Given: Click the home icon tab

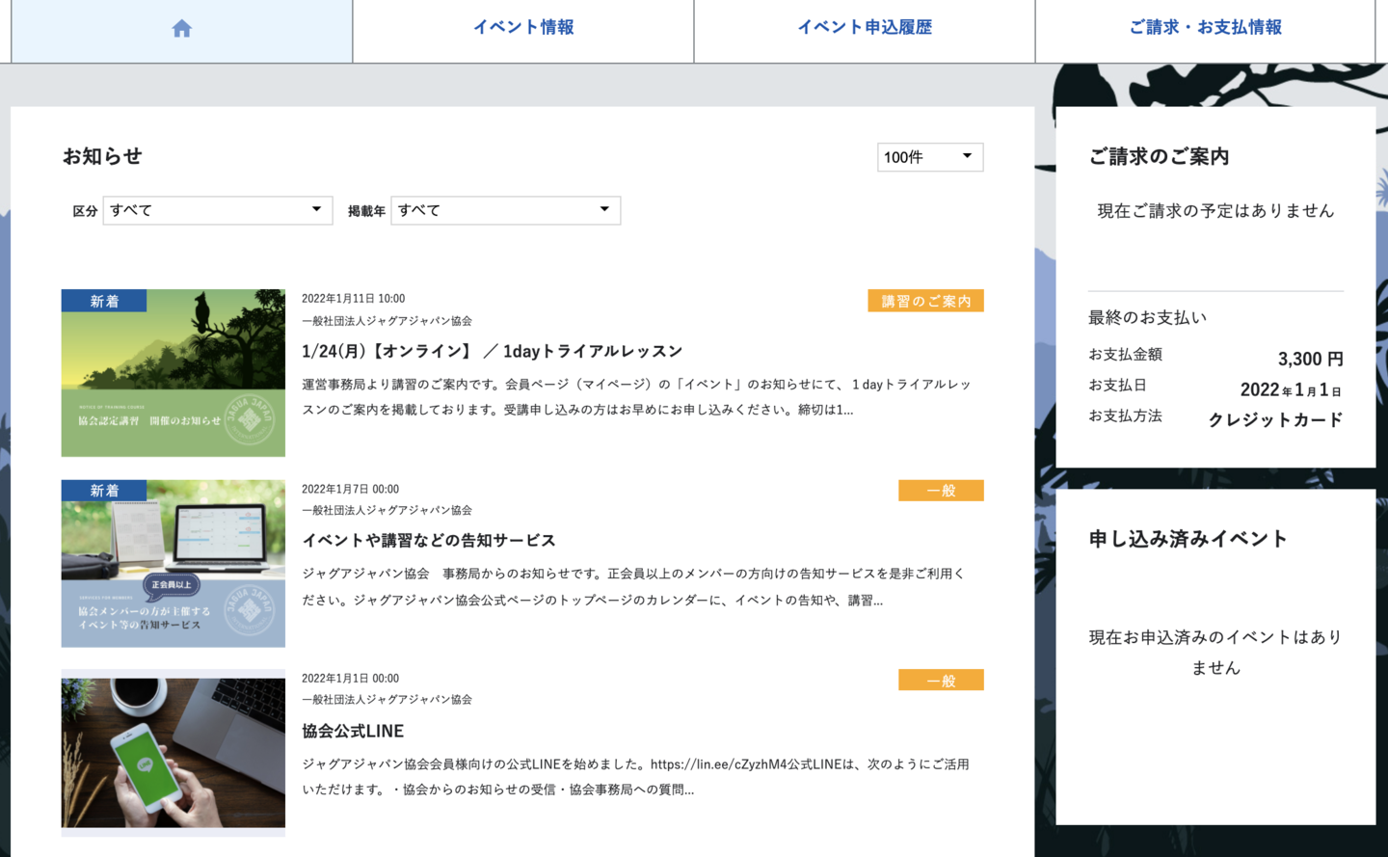Looking at the screenshot, I should click(181, 29).
